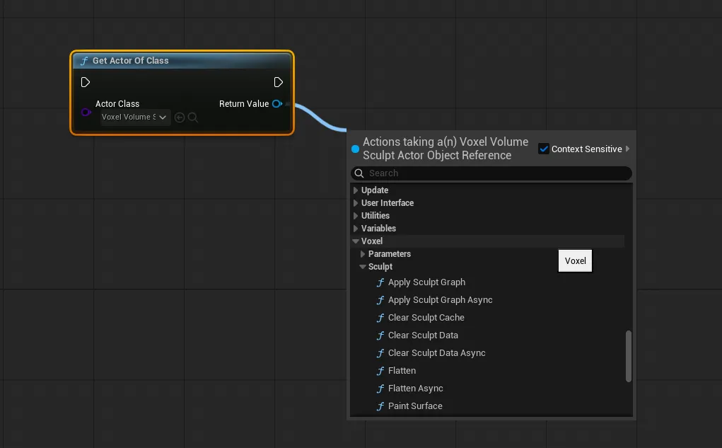Expand the Utilities category
This screenshot has width=722, height=448.
pos(356,216)
